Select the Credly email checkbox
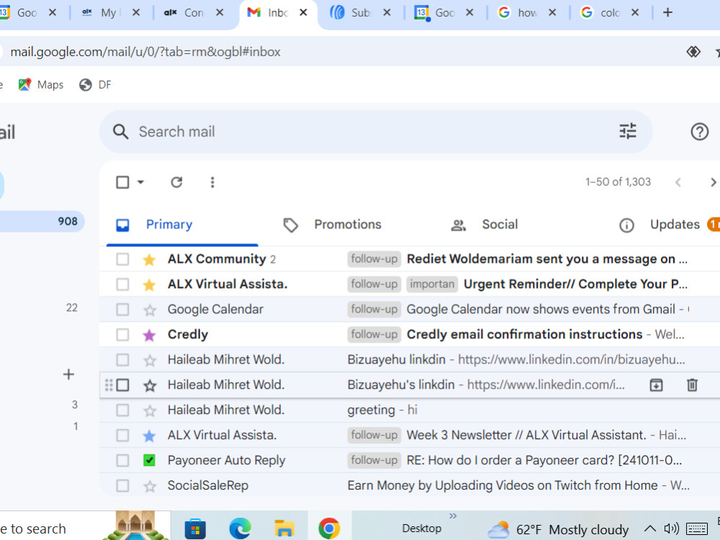The width and height of the screenshot is (720, 540). click(122, 335)
